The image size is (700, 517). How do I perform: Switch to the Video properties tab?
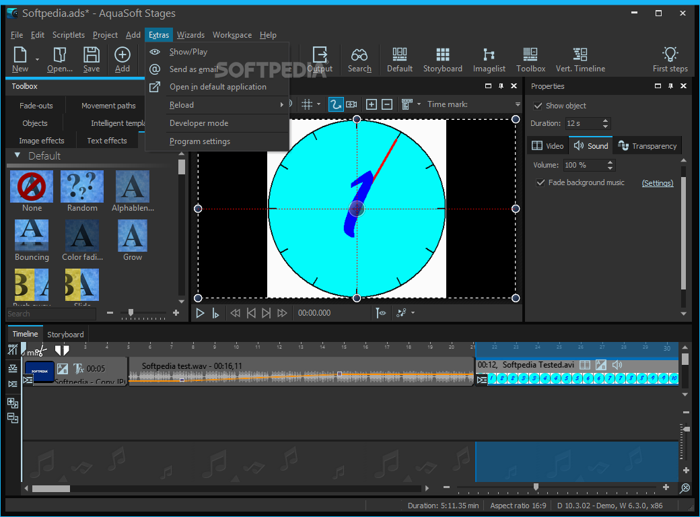tap(548, 146)
